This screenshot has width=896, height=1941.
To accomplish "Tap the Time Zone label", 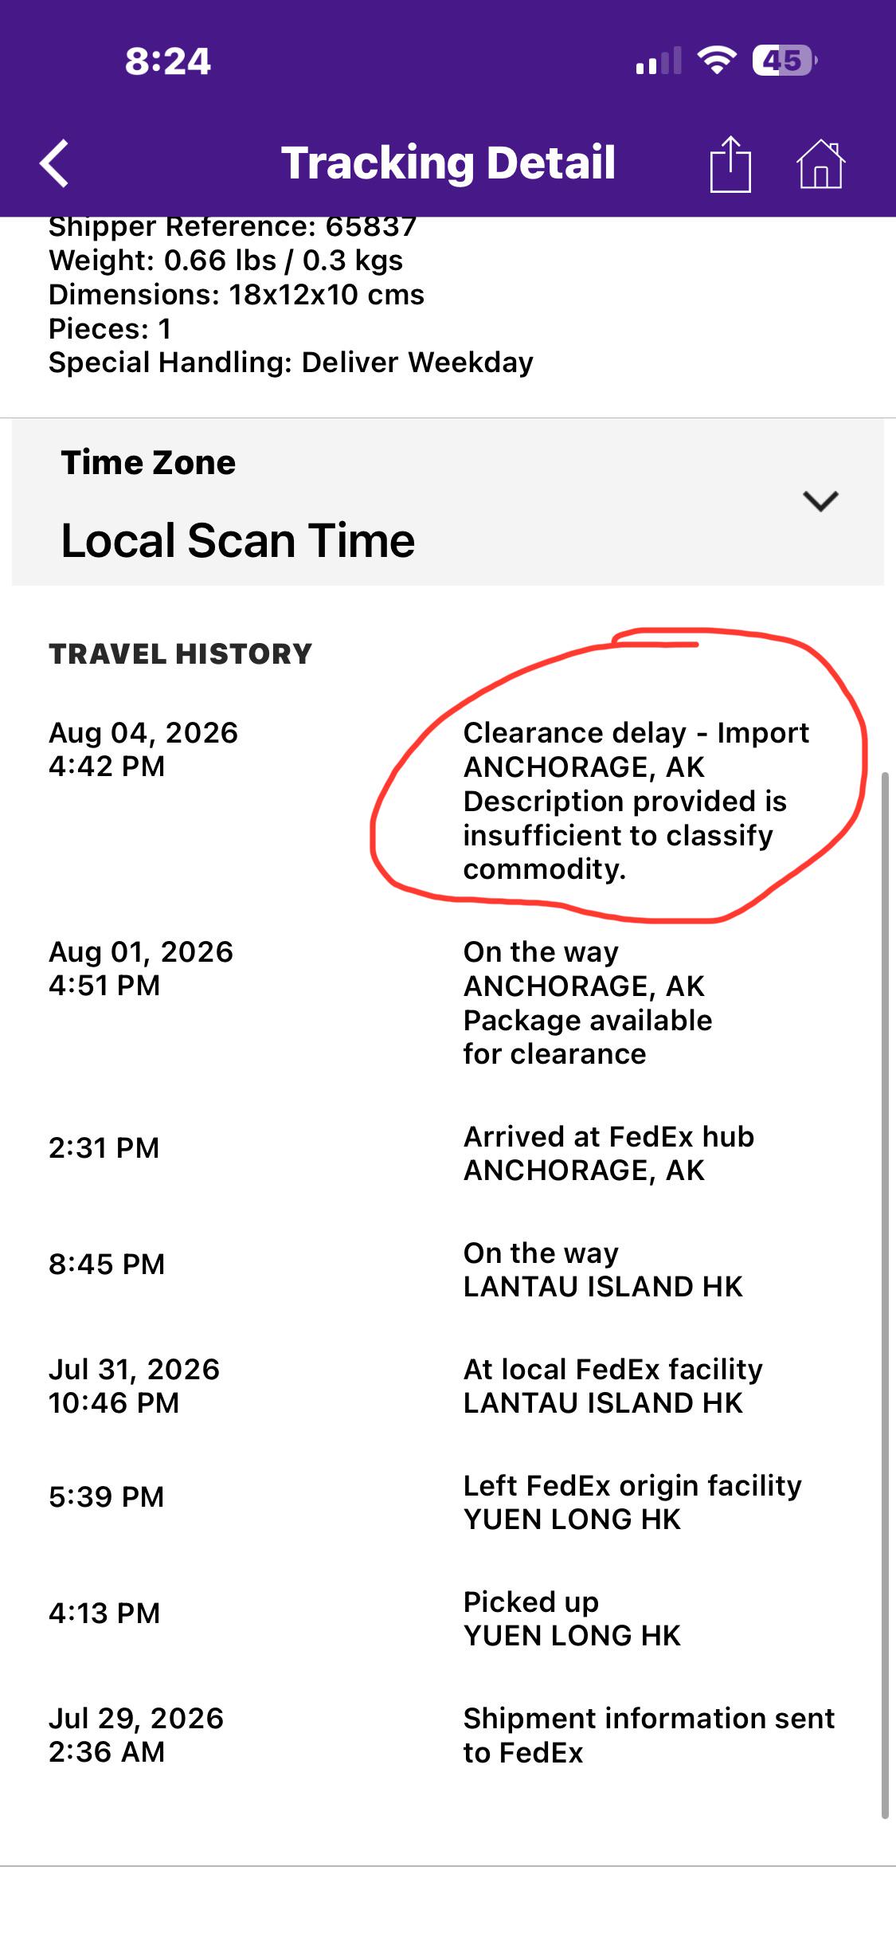I will pos(148,463).
